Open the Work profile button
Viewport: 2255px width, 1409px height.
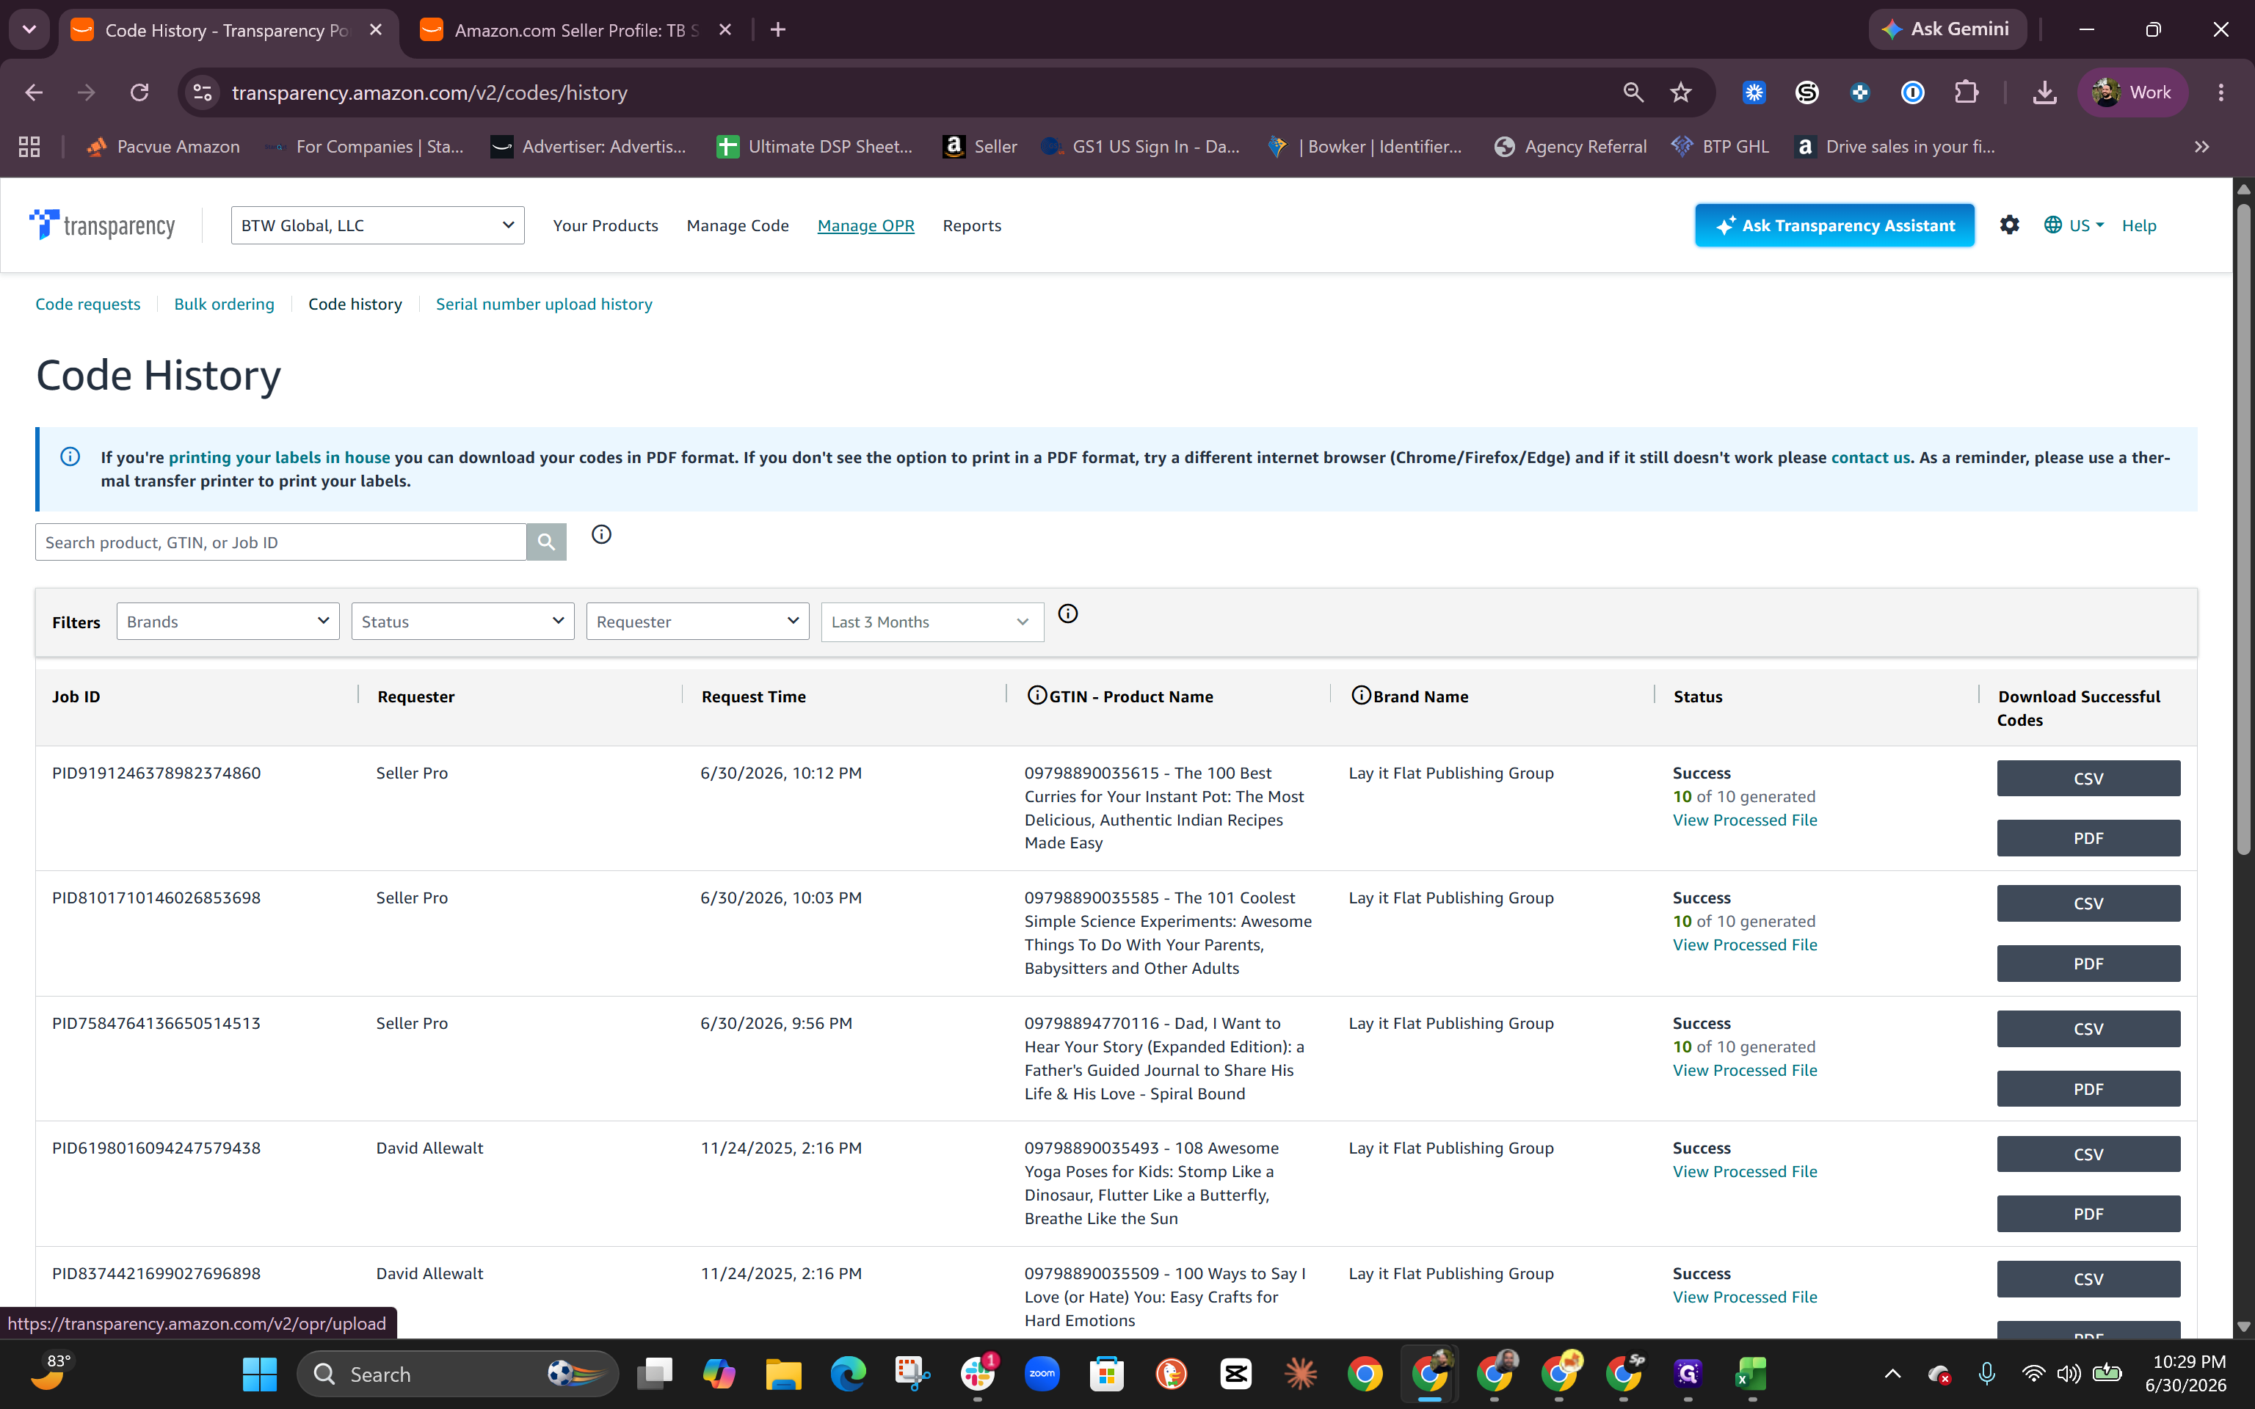(2132, 92)
